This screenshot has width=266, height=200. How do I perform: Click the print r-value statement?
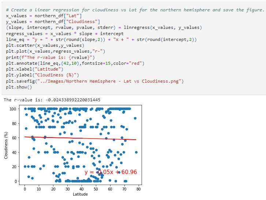click(x=50, y=57)
